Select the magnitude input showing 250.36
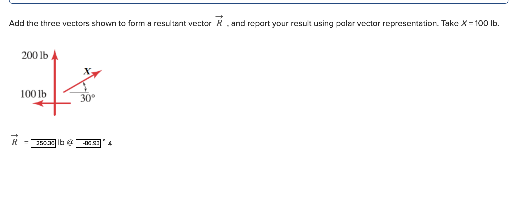Image resolution: width=527 pixels, height=204 pixels. [x=43, y=143]
